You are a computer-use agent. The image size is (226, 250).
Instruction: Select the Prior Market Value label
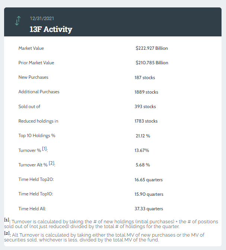tap(36, 63)
